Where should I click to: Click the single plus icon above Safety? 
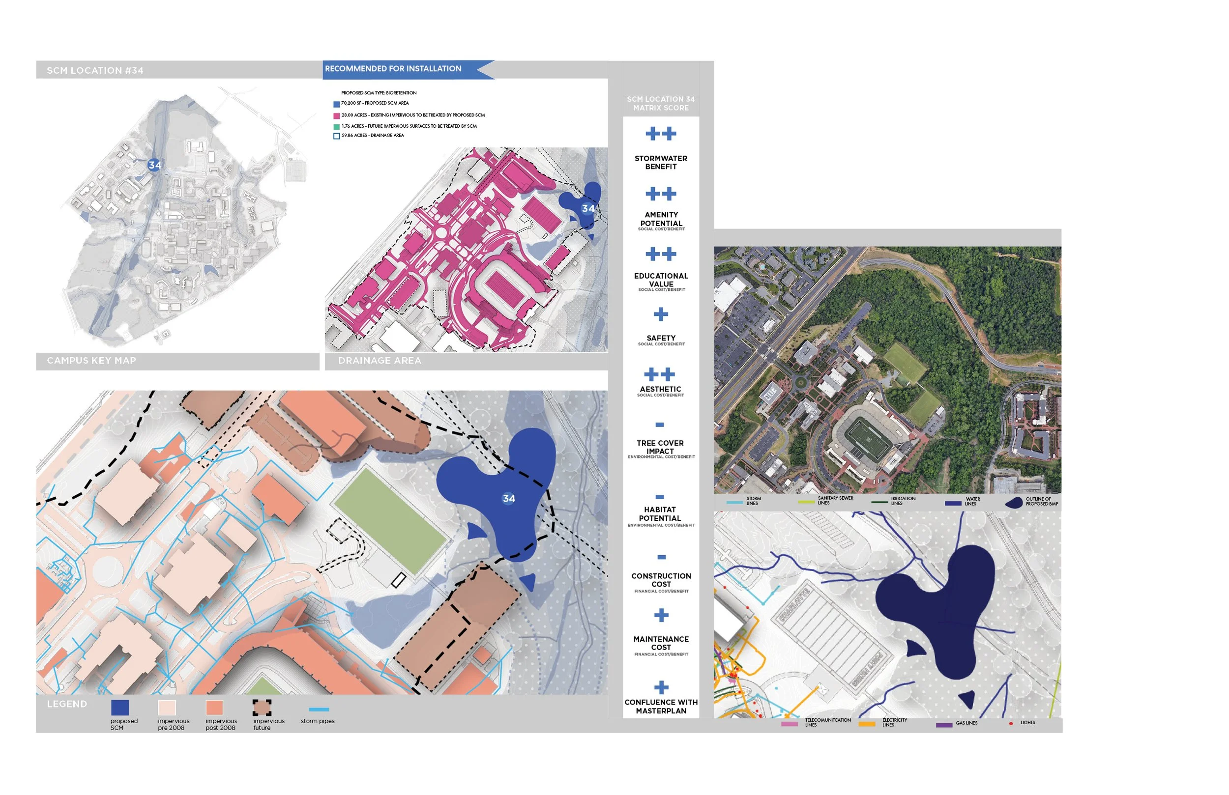(660, 314)
